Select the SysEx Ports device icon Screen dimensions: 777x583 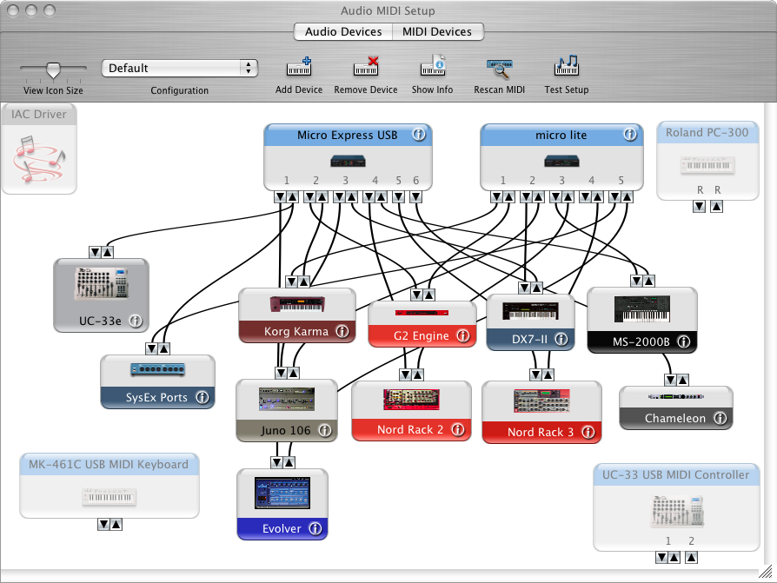click(157, 369)
